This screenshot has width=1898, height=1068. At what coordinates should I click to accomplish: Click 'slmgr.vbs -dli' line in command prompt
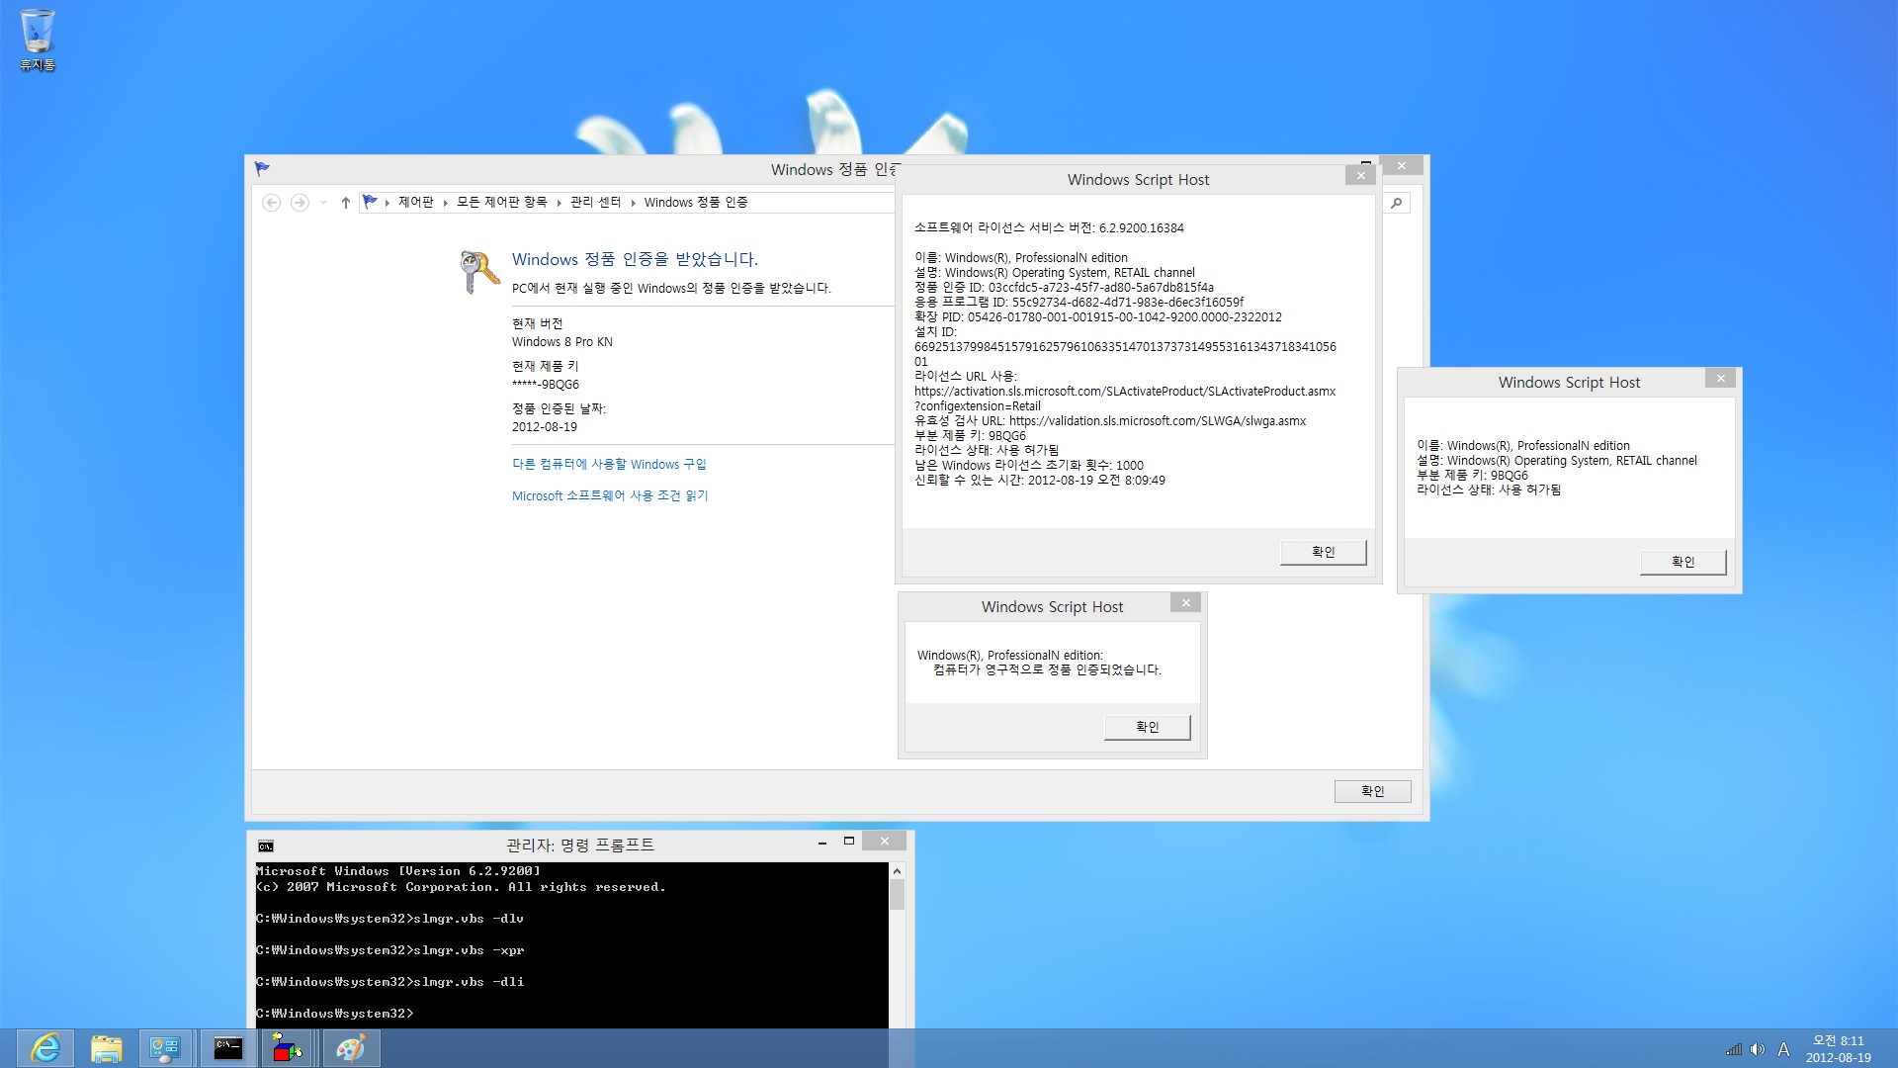coord(389,982)
